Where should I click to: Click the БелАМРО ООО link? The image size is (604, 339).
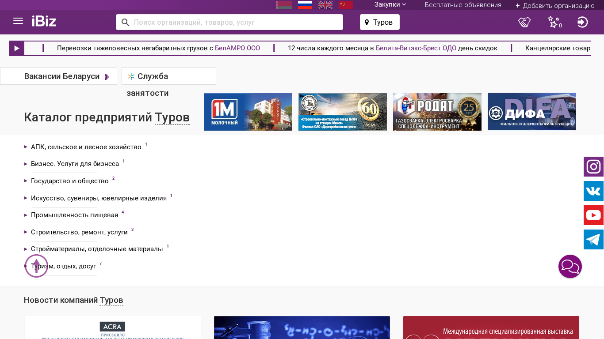coord(237,48)
